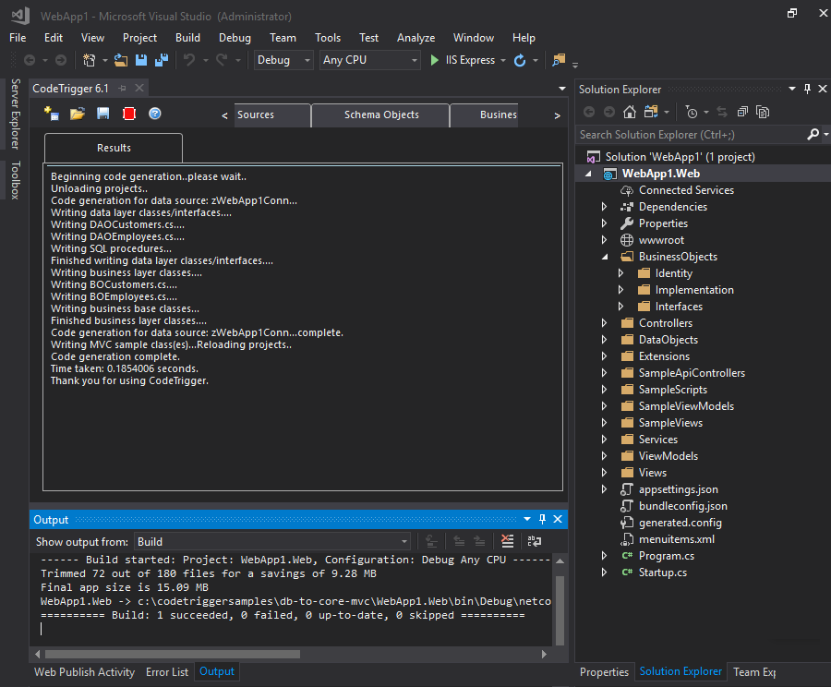Save all files using the toolbar icon
The height and width of the screenshot is (687, 831).
161,60
